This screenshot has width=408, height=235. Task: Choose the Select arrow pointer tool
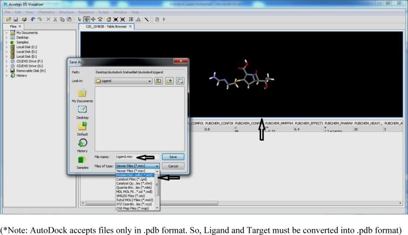pos(80,19)
